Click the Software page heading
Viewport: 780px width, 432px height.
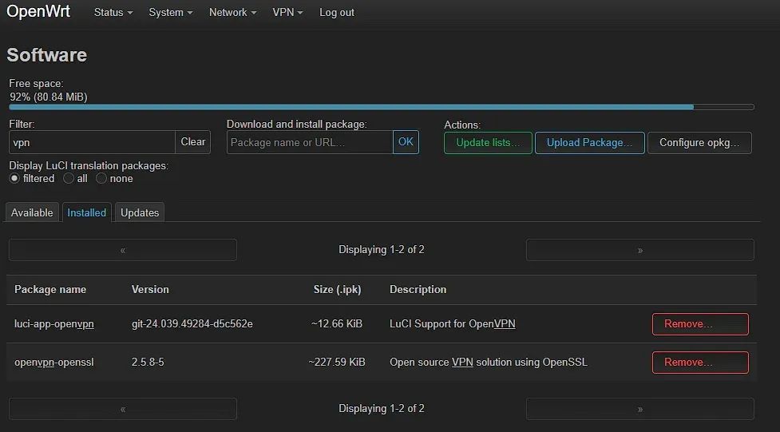pos(47,55)
